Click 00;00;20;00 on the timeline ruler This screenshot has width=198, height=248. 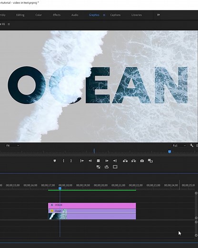pyautogui.click(x=100, y=185)
